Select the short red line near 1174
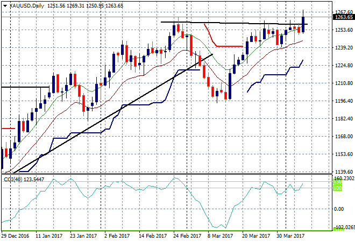Viewport: 355px width, 242px height. pyautogui.click(x=9, y=129)
